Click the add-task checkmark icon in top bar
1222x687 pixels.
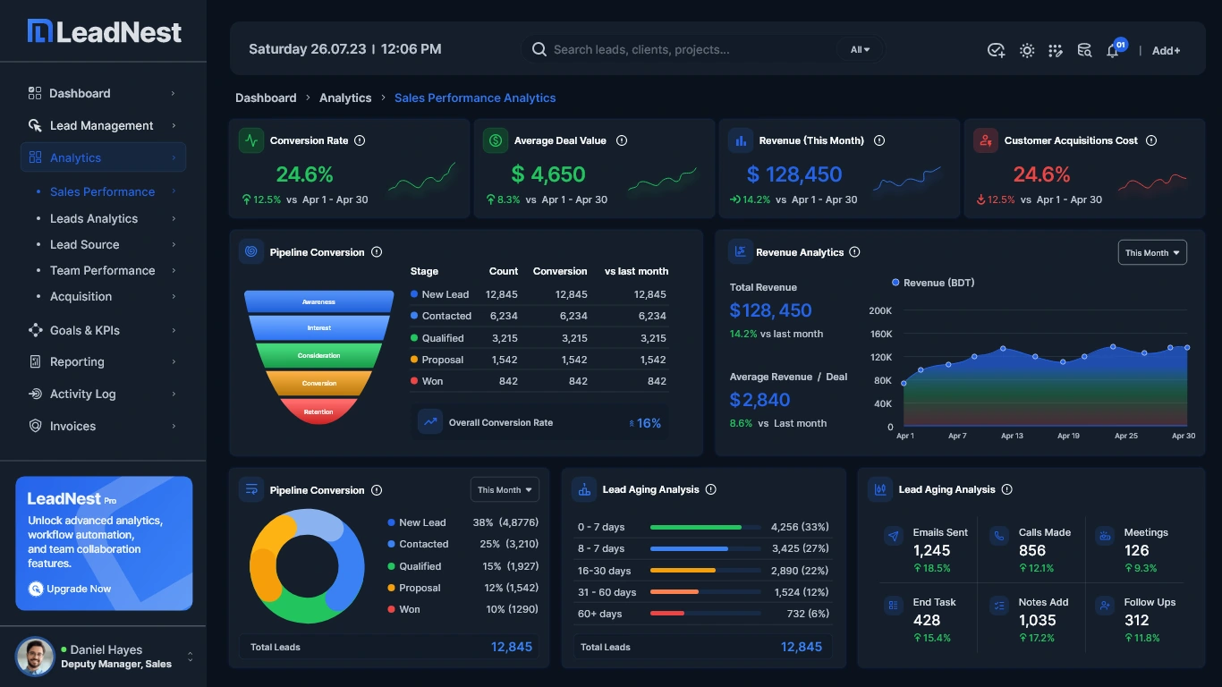click(x=996, y=50)
